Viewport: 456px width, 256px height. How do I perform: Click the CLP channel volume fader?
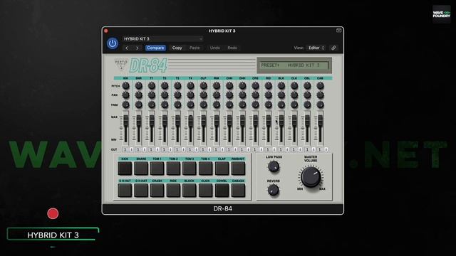point(204,120)
